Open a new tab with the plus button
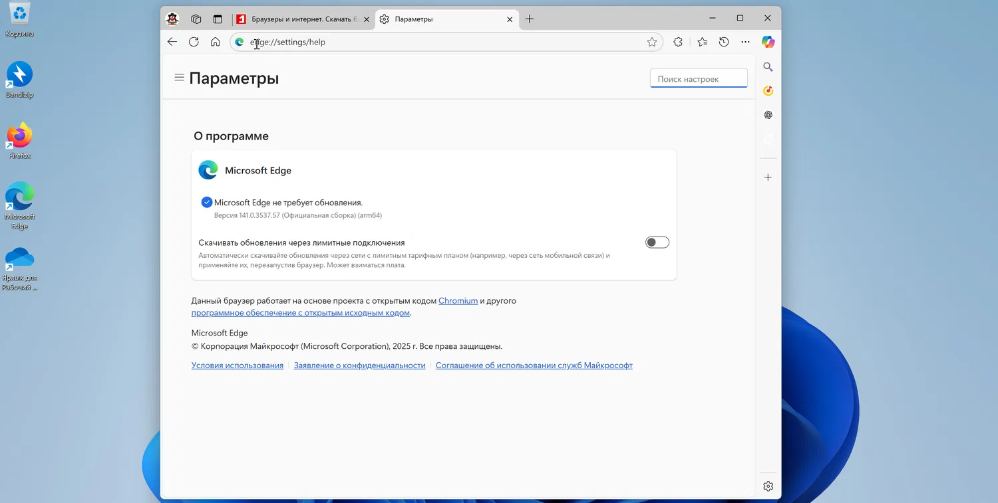 (x=530, y=19)
